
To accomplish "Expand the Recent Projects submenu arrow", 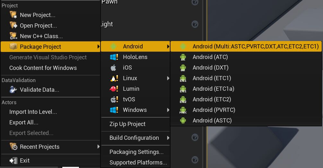I will click(x=98, y=147).
